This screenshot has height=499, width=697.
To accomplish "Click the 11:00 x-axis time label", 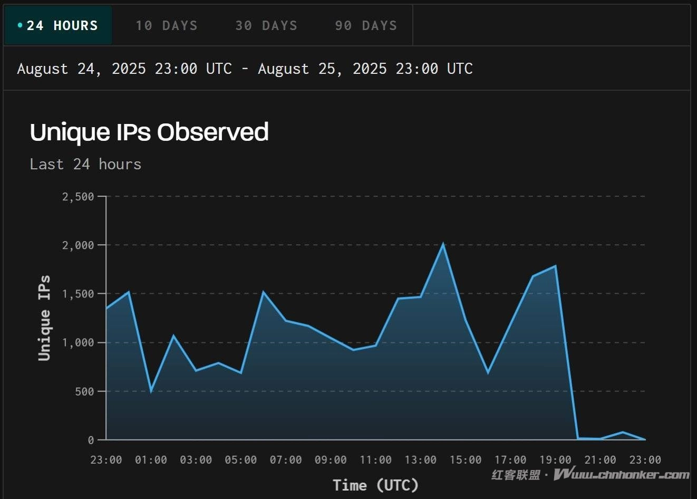I will click(375, 460).
